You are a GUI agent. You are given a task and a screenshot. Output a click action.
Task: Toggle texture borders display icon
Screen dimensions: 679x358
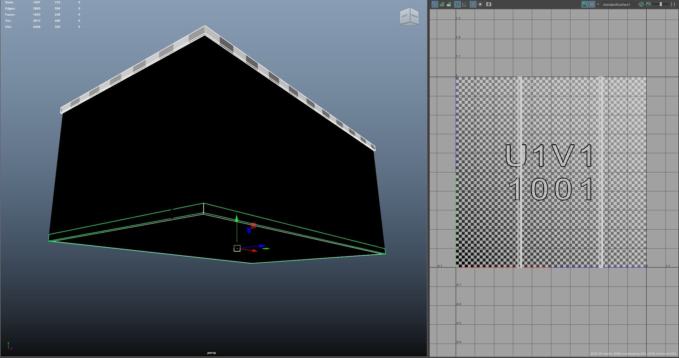(458, 4)
